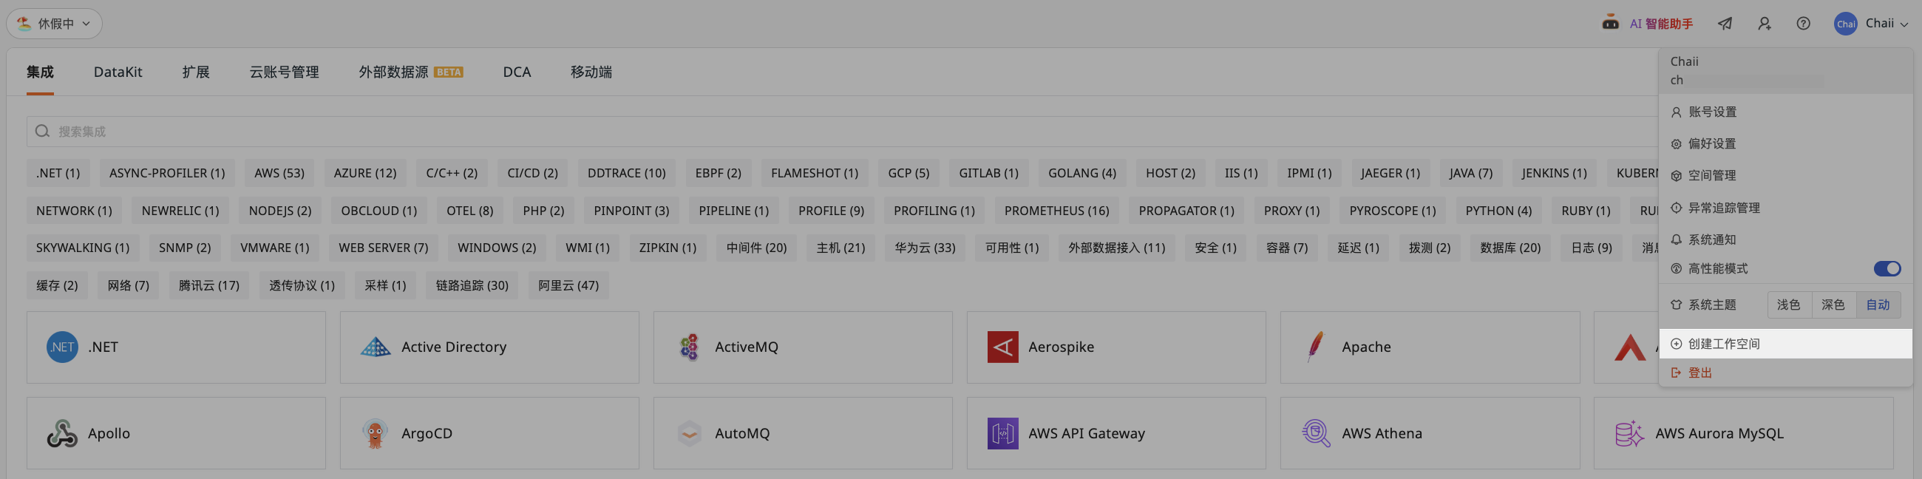Click the Active Directory logo
Screen dimensions: 1922x479
(376, 347)
